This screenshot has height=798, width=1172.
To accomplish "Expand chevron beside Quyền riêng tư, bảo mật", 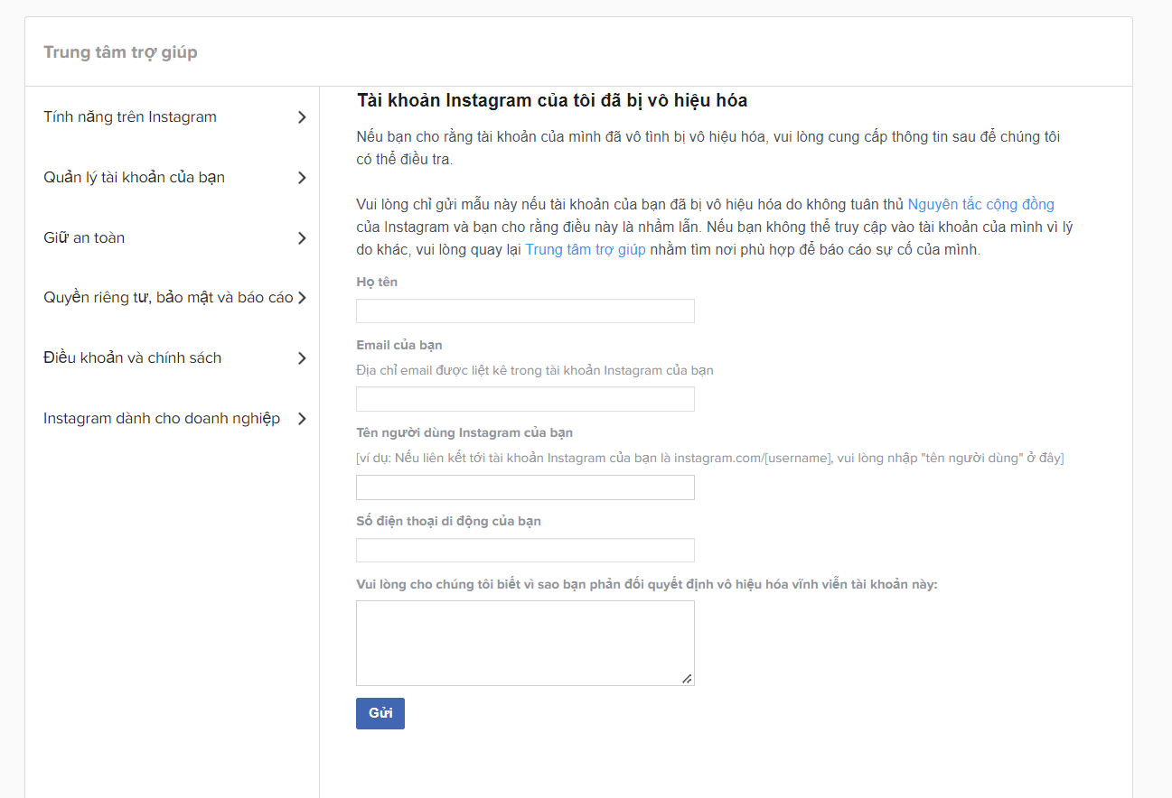I will pyautogui.click(x=302, y=298).
